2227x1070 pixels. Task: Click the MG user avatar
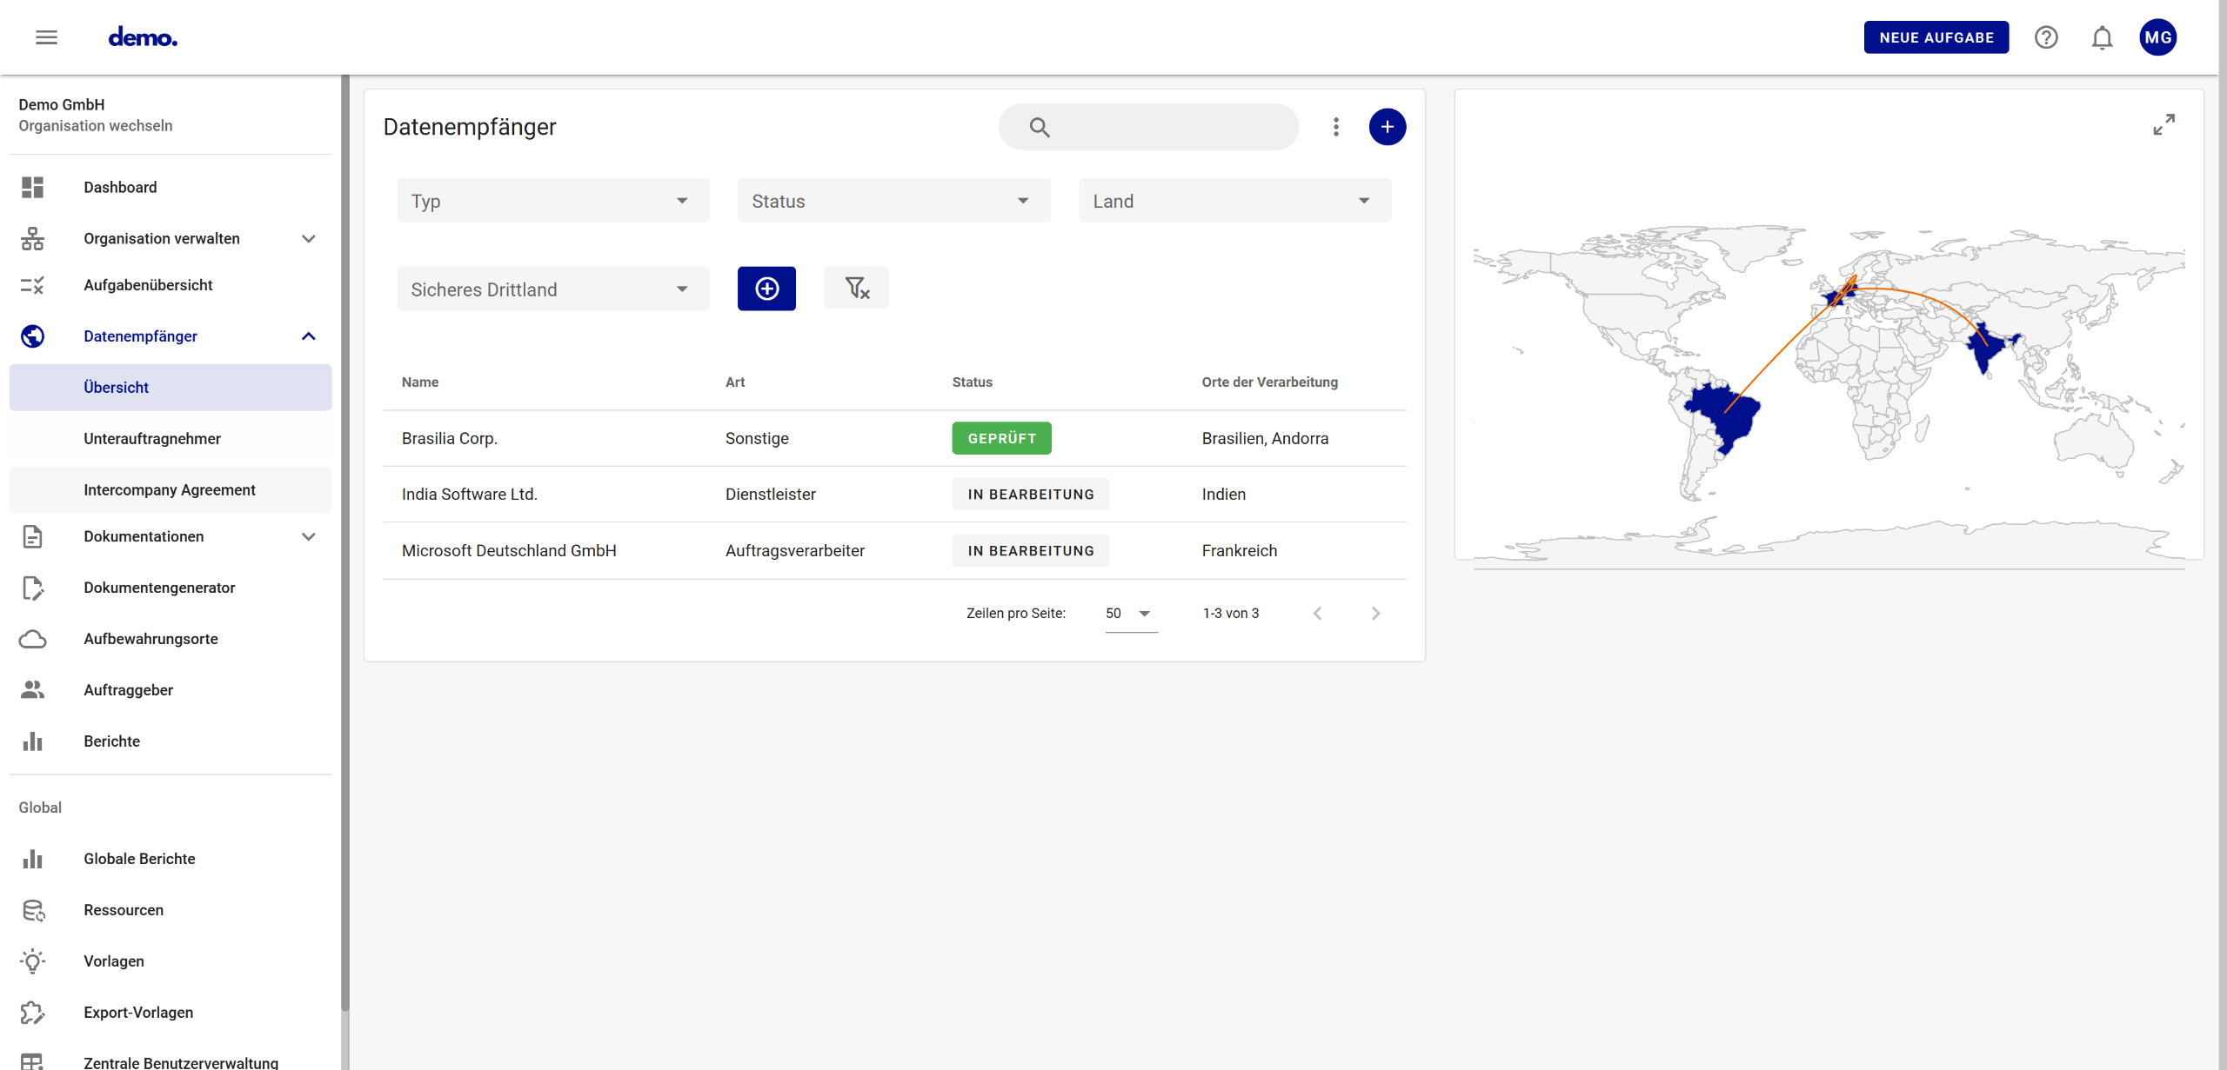tap(2157, 37)
